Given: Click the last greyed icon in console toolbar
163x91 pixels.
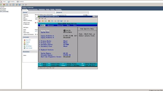Looking at the screenshot, I should (68, 21).
